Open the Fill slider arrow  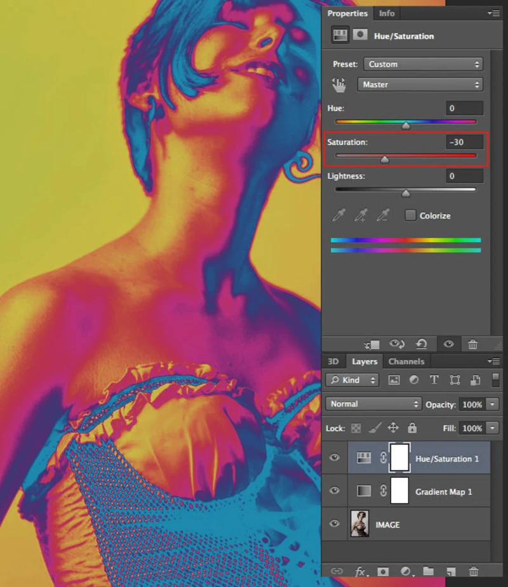click(493, 428)
